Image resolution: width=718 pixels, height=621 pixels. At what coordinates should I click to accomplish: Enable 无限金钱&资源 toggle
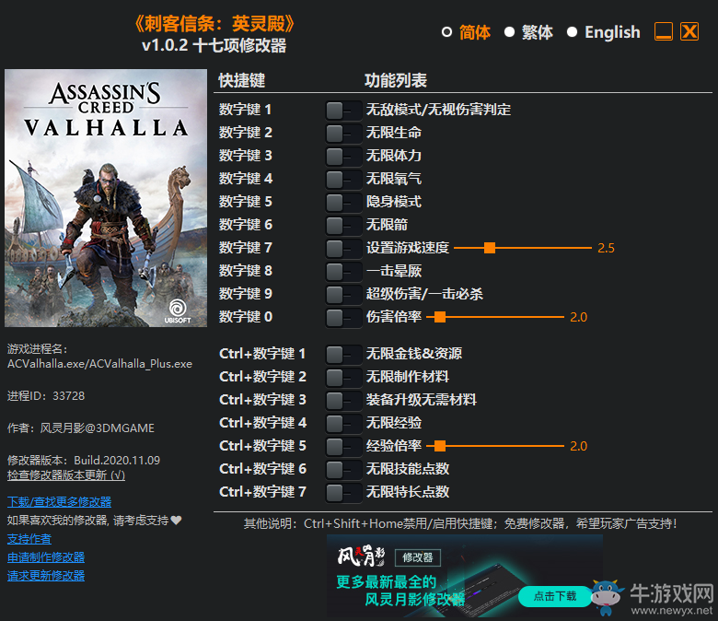343,355
